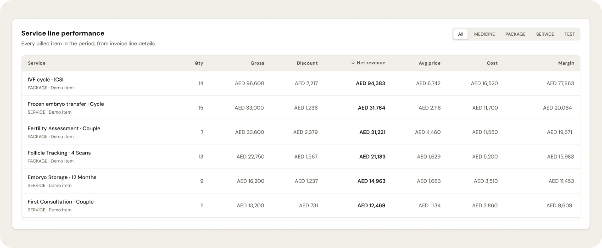Image resolution: width=602 pixels, height=248 pixels.
Task: Click net revenue AED 94,383
Action: click(x=371, y=83)
